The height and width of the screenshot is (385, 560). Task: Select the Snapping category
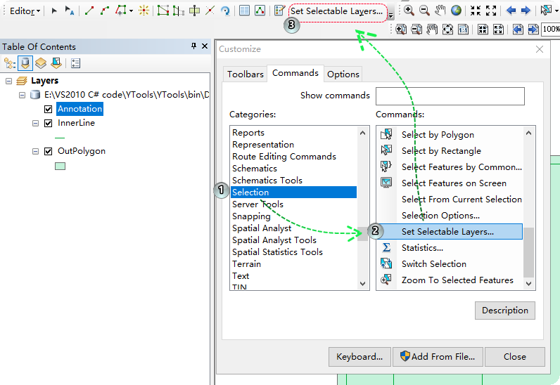(293, 216)
